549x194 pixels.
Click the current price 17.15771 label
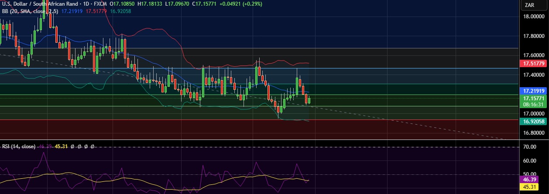(x=534, y=99)
